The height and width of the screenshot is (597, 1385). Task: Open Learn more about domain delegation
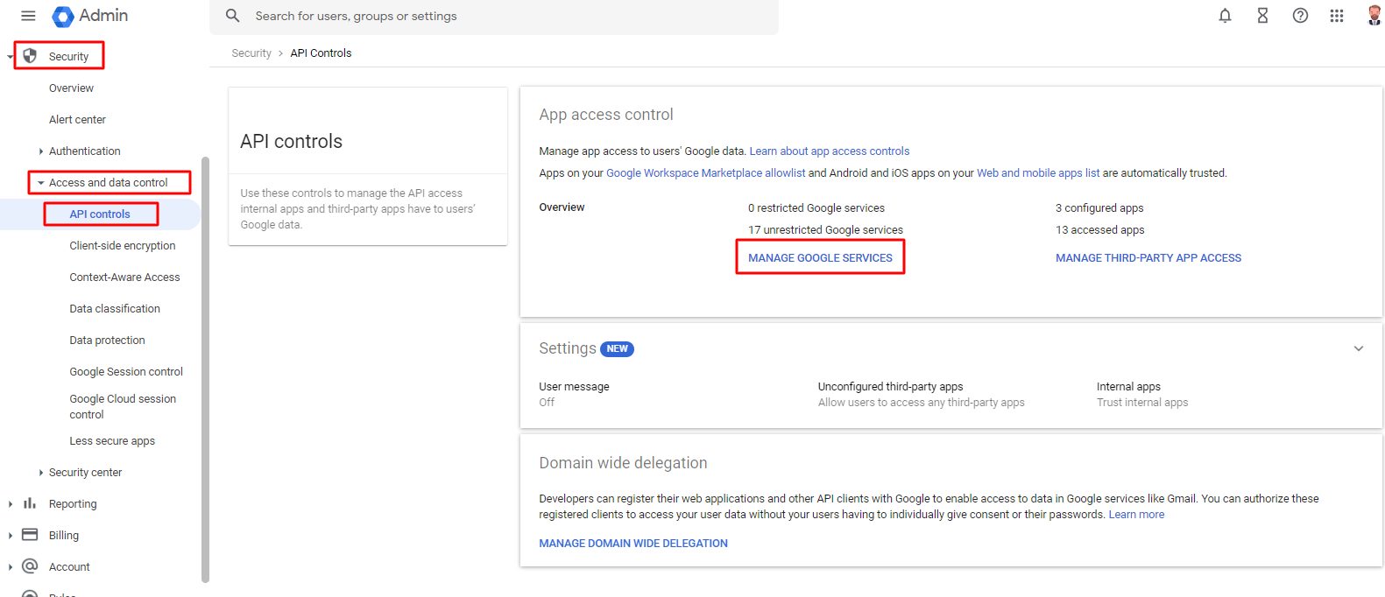[1136, 515]
